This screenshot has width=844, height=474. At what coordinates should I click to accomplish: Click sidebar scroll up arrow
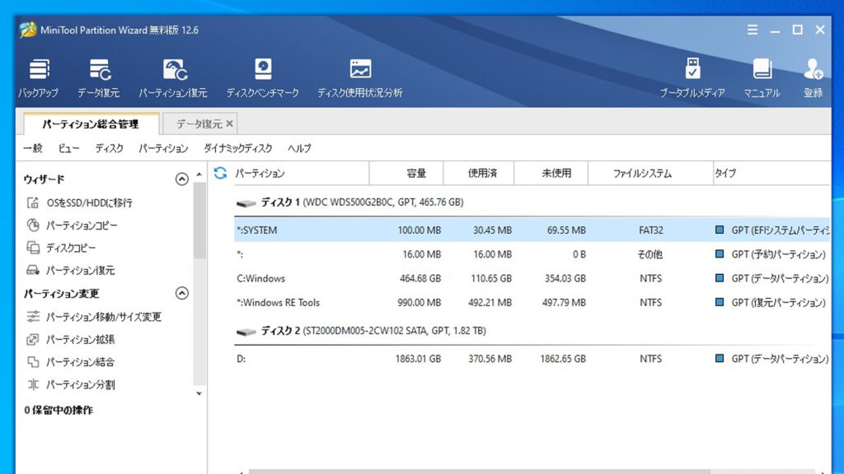(199, 174)
